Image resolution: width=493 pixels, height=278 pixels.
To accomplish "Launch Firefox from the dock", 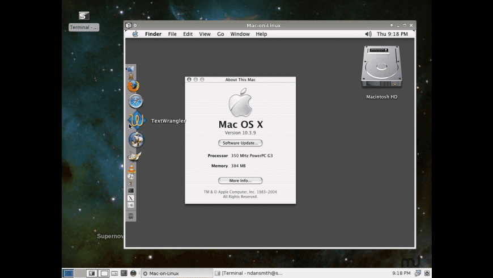I will (x=133, y=86).
